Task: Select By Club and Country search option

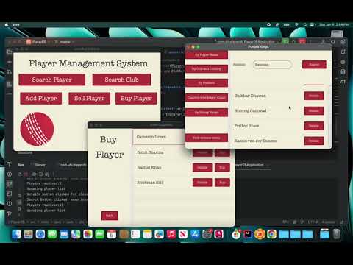Action: 207,69
